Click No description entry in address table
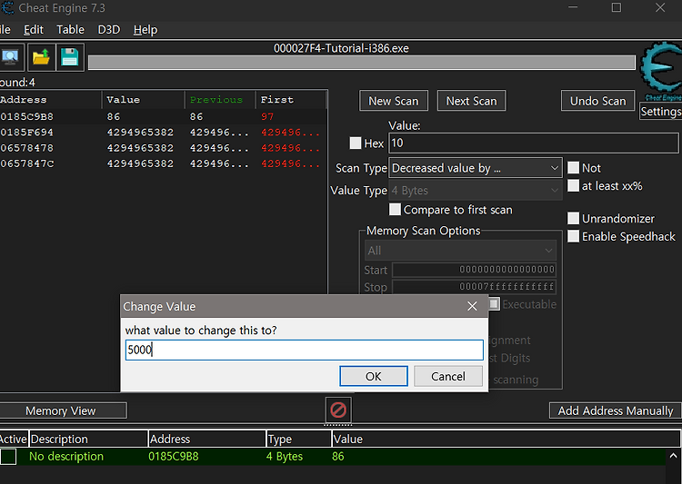 pyautogui.click(x=66, y=456)
